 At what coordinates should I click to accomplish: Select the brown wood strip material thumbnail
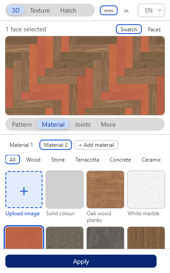click(146, 238)
